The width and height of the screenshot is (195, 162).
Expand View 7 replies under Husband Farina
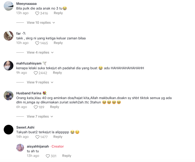click(40, 116)
